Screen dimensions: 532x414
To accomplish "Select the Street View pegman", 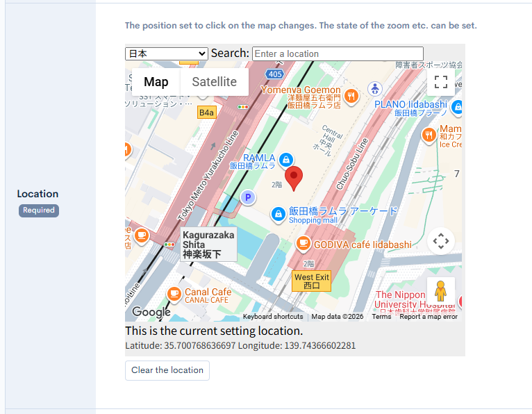I will click(441, 291).
